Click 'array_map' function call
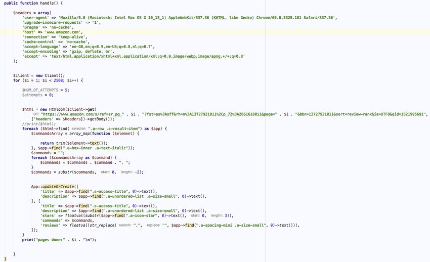This screenshot has width=430, height=262. [x=79, y=134]
